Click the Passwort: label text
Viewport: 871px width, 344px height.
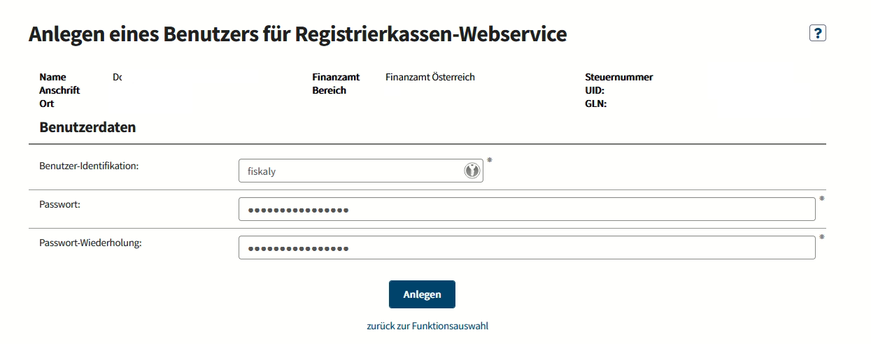(x=62, y=204)
